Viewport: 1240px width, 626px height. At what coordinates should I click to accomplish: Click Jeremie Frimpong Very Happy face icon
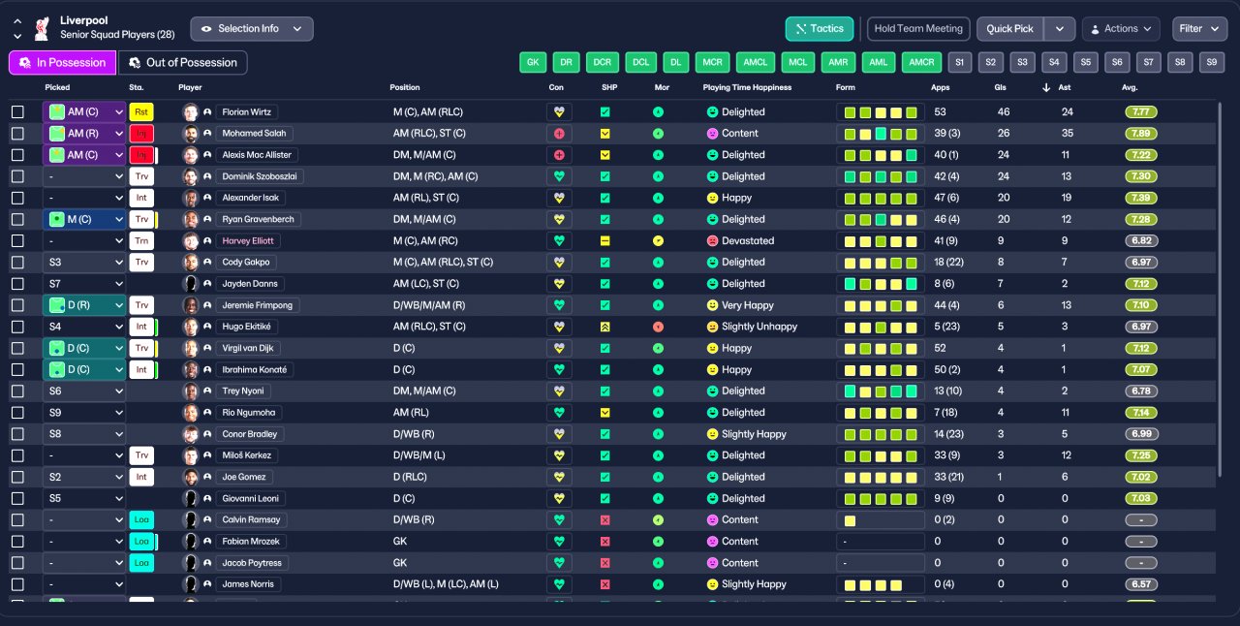(712, 305)
